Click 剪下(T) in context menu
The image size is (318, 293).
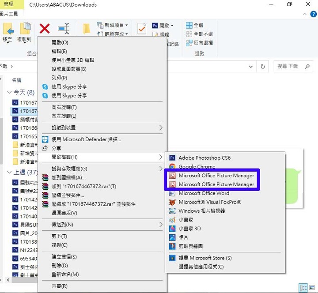click(x=102, y=236)
